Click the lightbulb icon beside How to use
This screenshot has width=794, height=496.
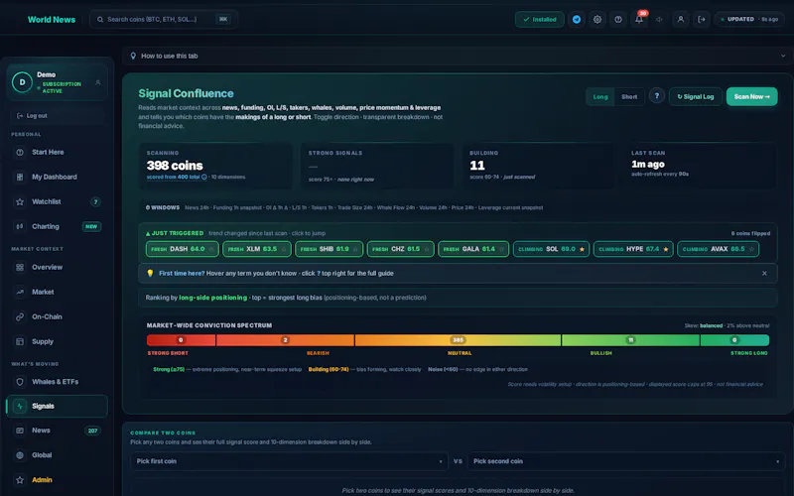pos(133,56)
